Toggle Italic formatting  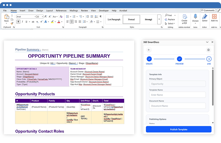(x=22, y=22)
